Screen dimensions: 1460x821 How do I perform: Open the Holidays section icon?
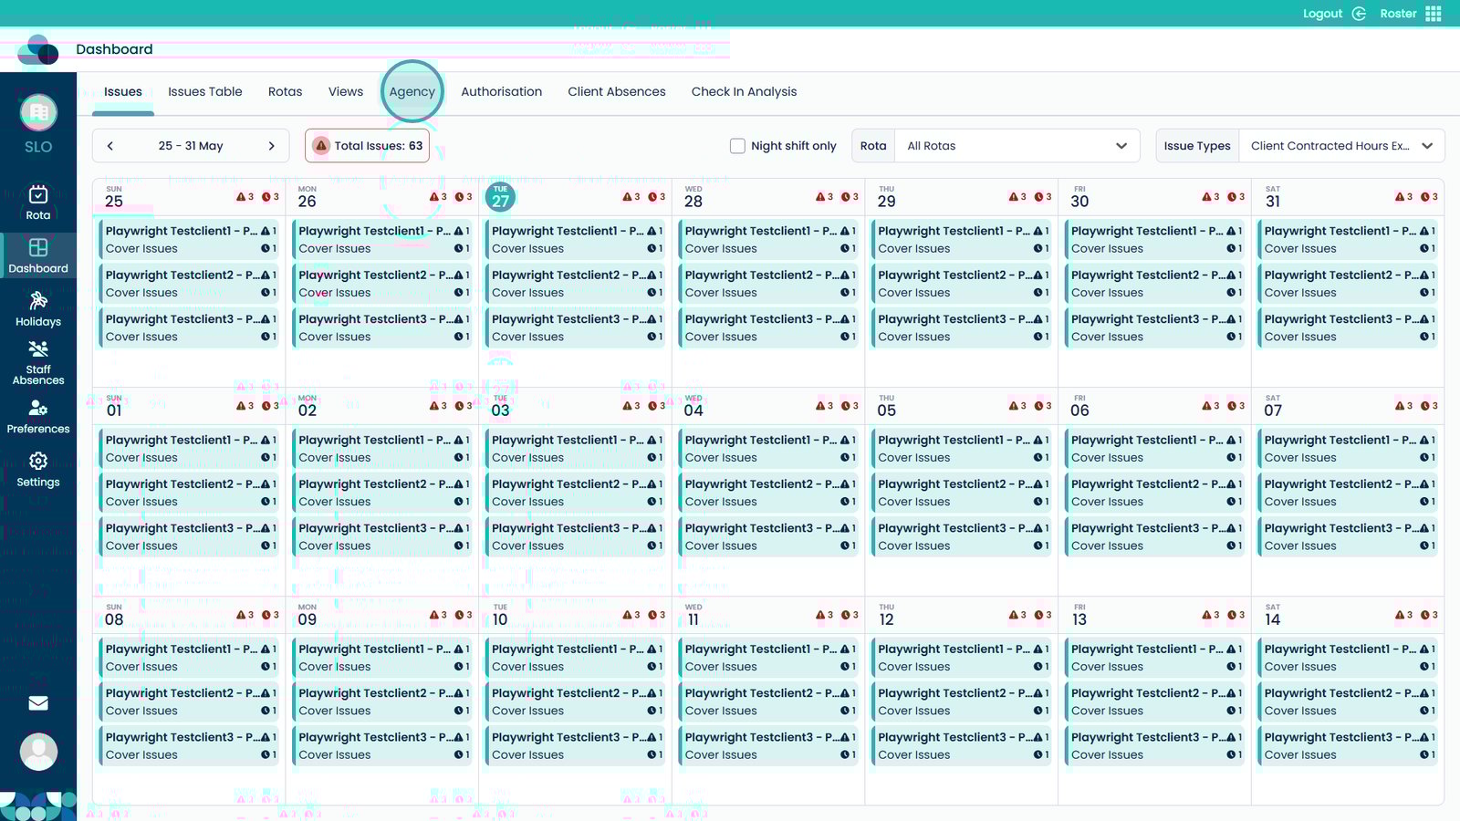click(x=38, y=301)
